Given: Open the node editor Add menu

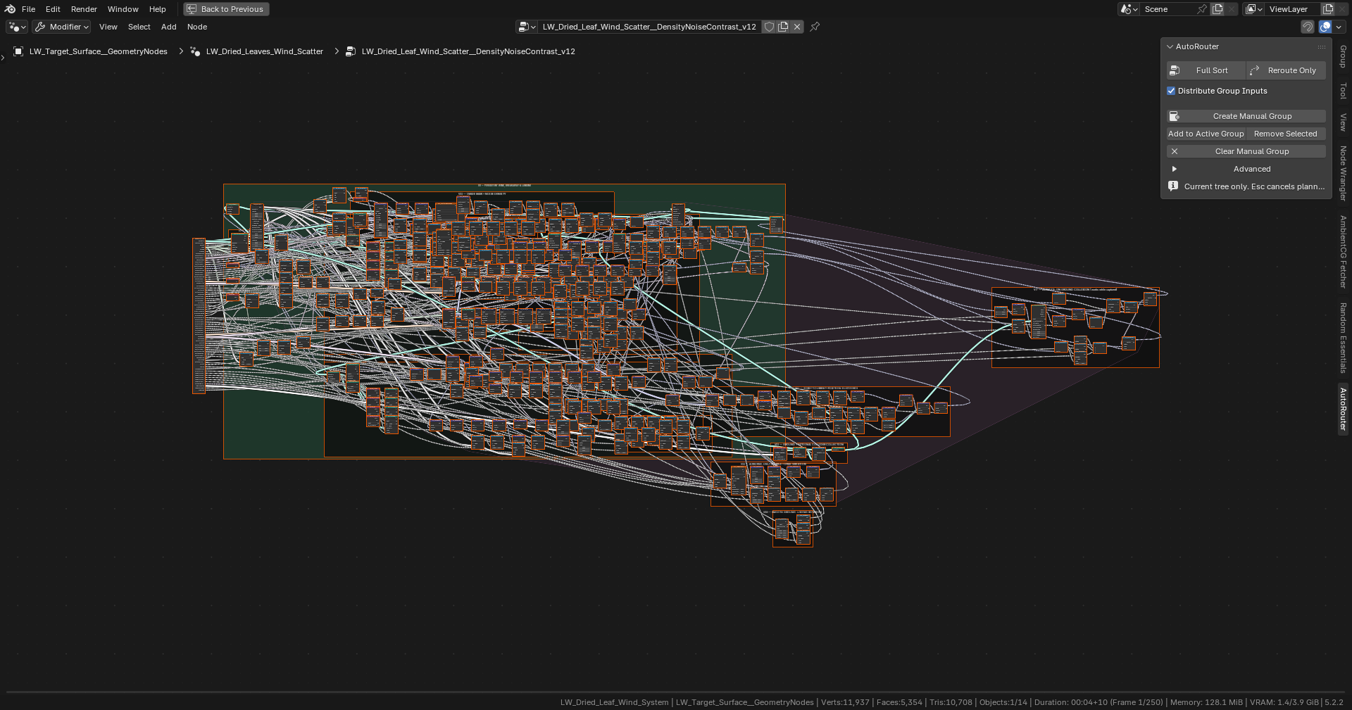Looking at the screenshot, I should pyautogui.click(x=168, y=27).
